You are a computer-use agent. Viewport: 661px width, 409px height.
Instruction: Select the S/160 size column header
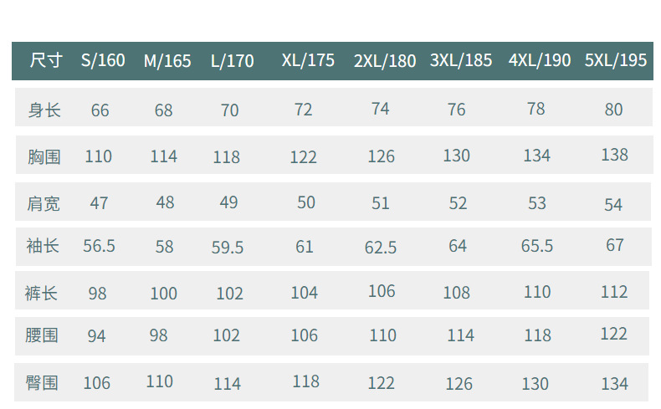[x=103, y=60]
